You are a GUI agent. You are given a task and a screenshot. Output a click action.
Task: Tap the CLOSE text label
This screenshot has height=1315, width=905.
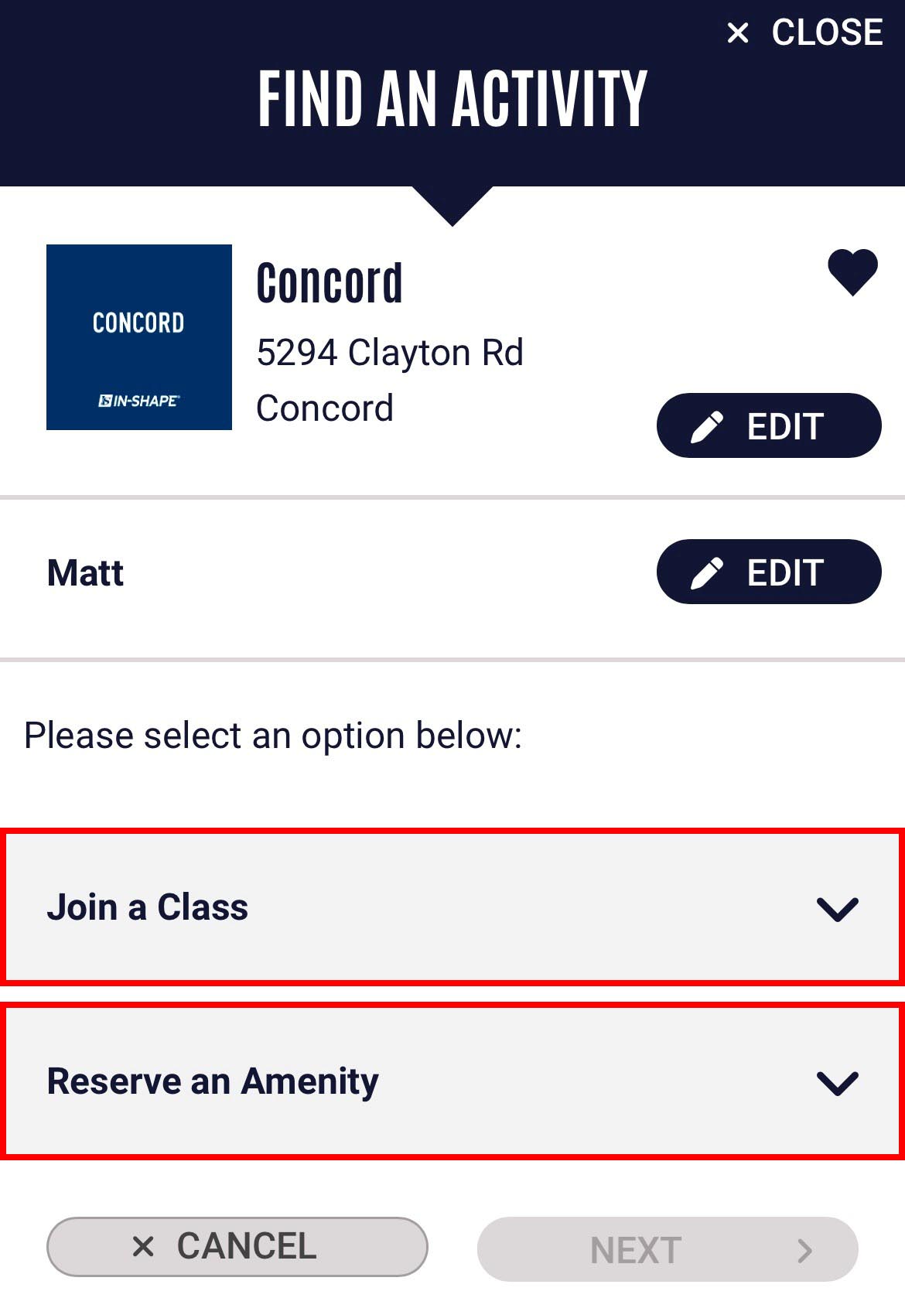827,33
